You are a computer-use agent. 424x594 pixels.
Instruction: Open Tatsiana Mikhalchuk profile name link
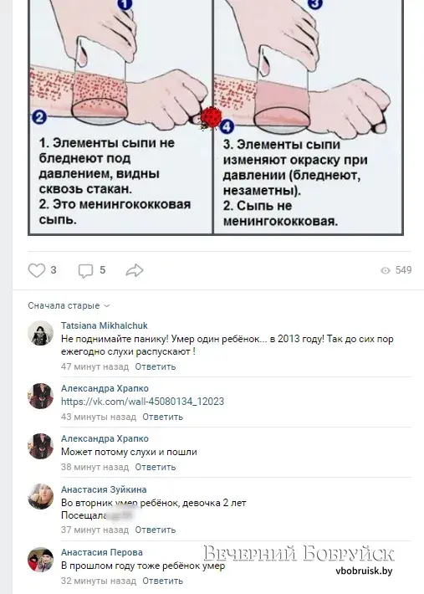click(104, 325)
